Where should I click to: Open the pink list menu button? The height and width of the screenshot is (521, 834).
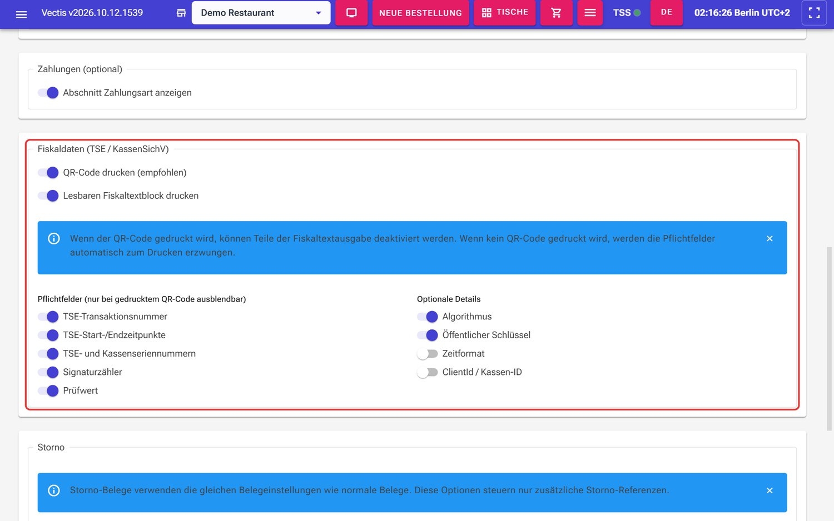[x=590, y=13]
